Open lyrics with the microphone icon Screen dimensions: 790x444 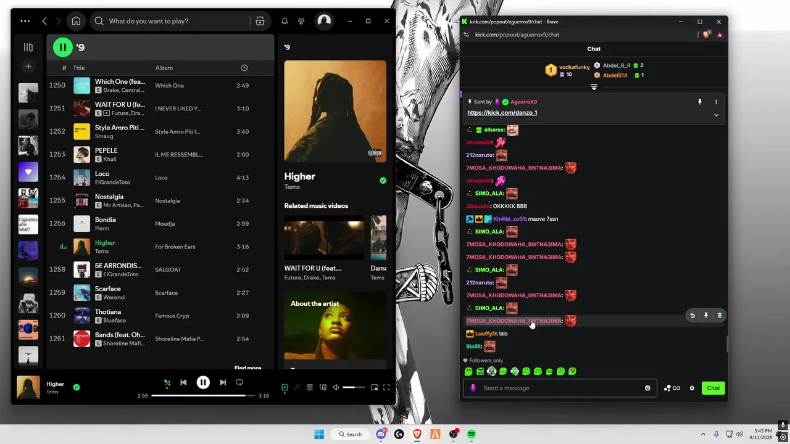(x=297, y=387)
